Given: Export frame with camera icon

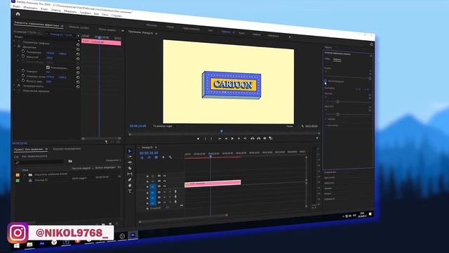Looking at the screenshot, I should click(x=264, y=138).
